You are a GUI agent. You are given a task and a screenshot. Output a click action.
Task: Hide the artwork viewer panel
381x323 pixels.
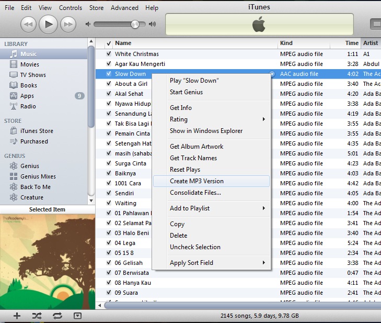click(77, 316)
